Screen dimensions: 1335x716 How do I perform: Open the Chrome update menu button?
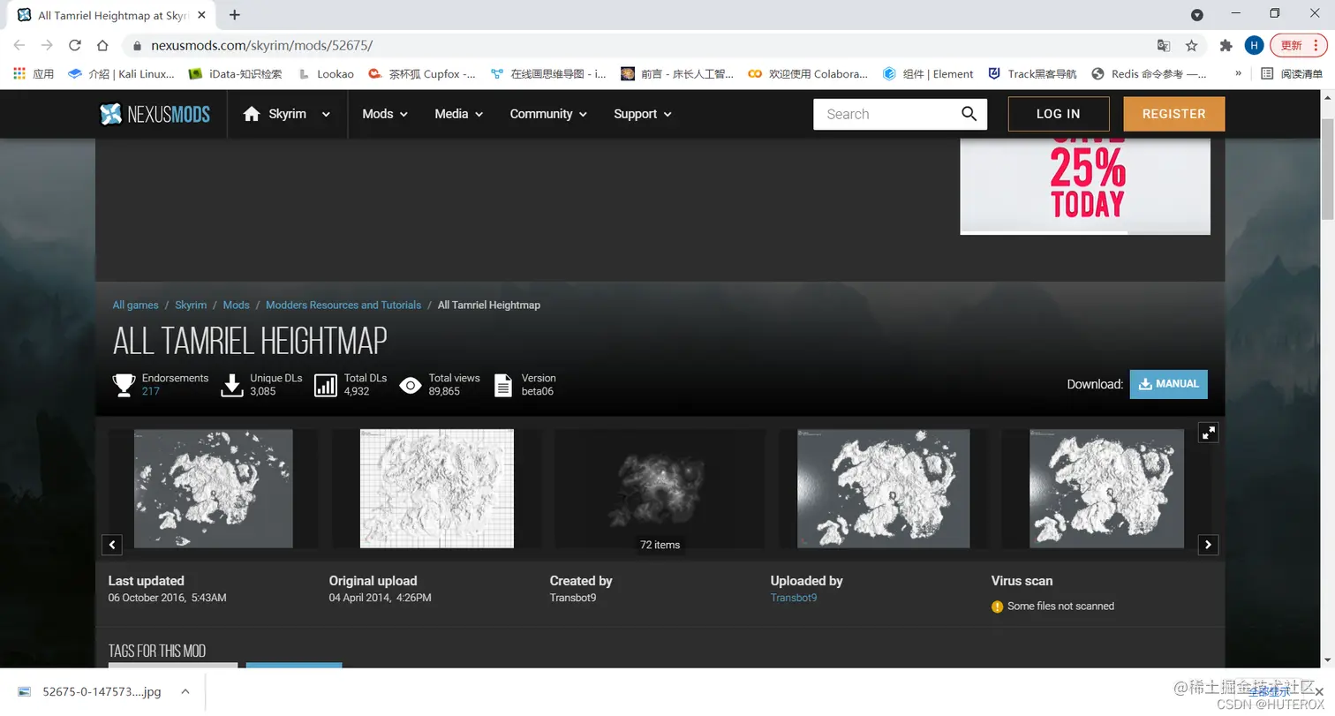[x=1299, y=45]
